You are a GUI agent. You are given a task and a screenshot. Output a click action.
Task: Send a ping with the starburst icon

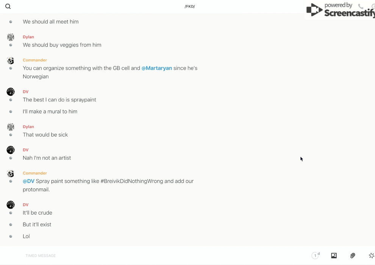pyautogui.click(x=371, y=256)
